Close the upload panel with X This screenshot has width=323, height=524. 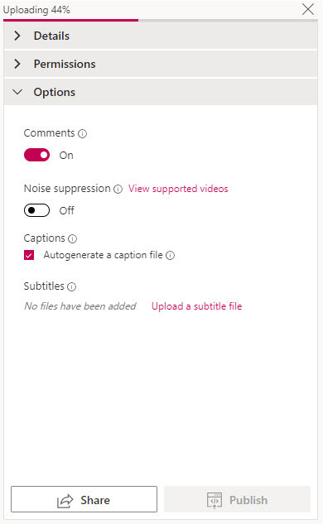[308, 9]
